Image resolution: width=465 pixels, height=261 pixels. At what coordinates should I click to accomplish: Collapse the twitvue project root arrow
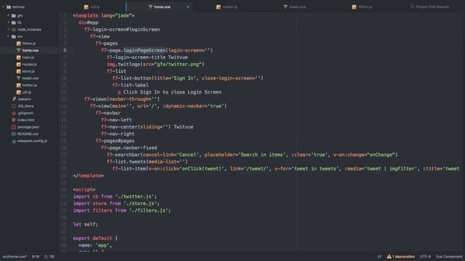coord(3,7)
